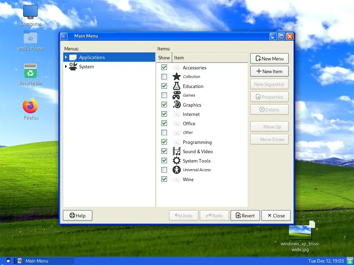The height and width of the screenshot is (265, 354).
Task: Click the New Menu button
Action: pos(269,59)
